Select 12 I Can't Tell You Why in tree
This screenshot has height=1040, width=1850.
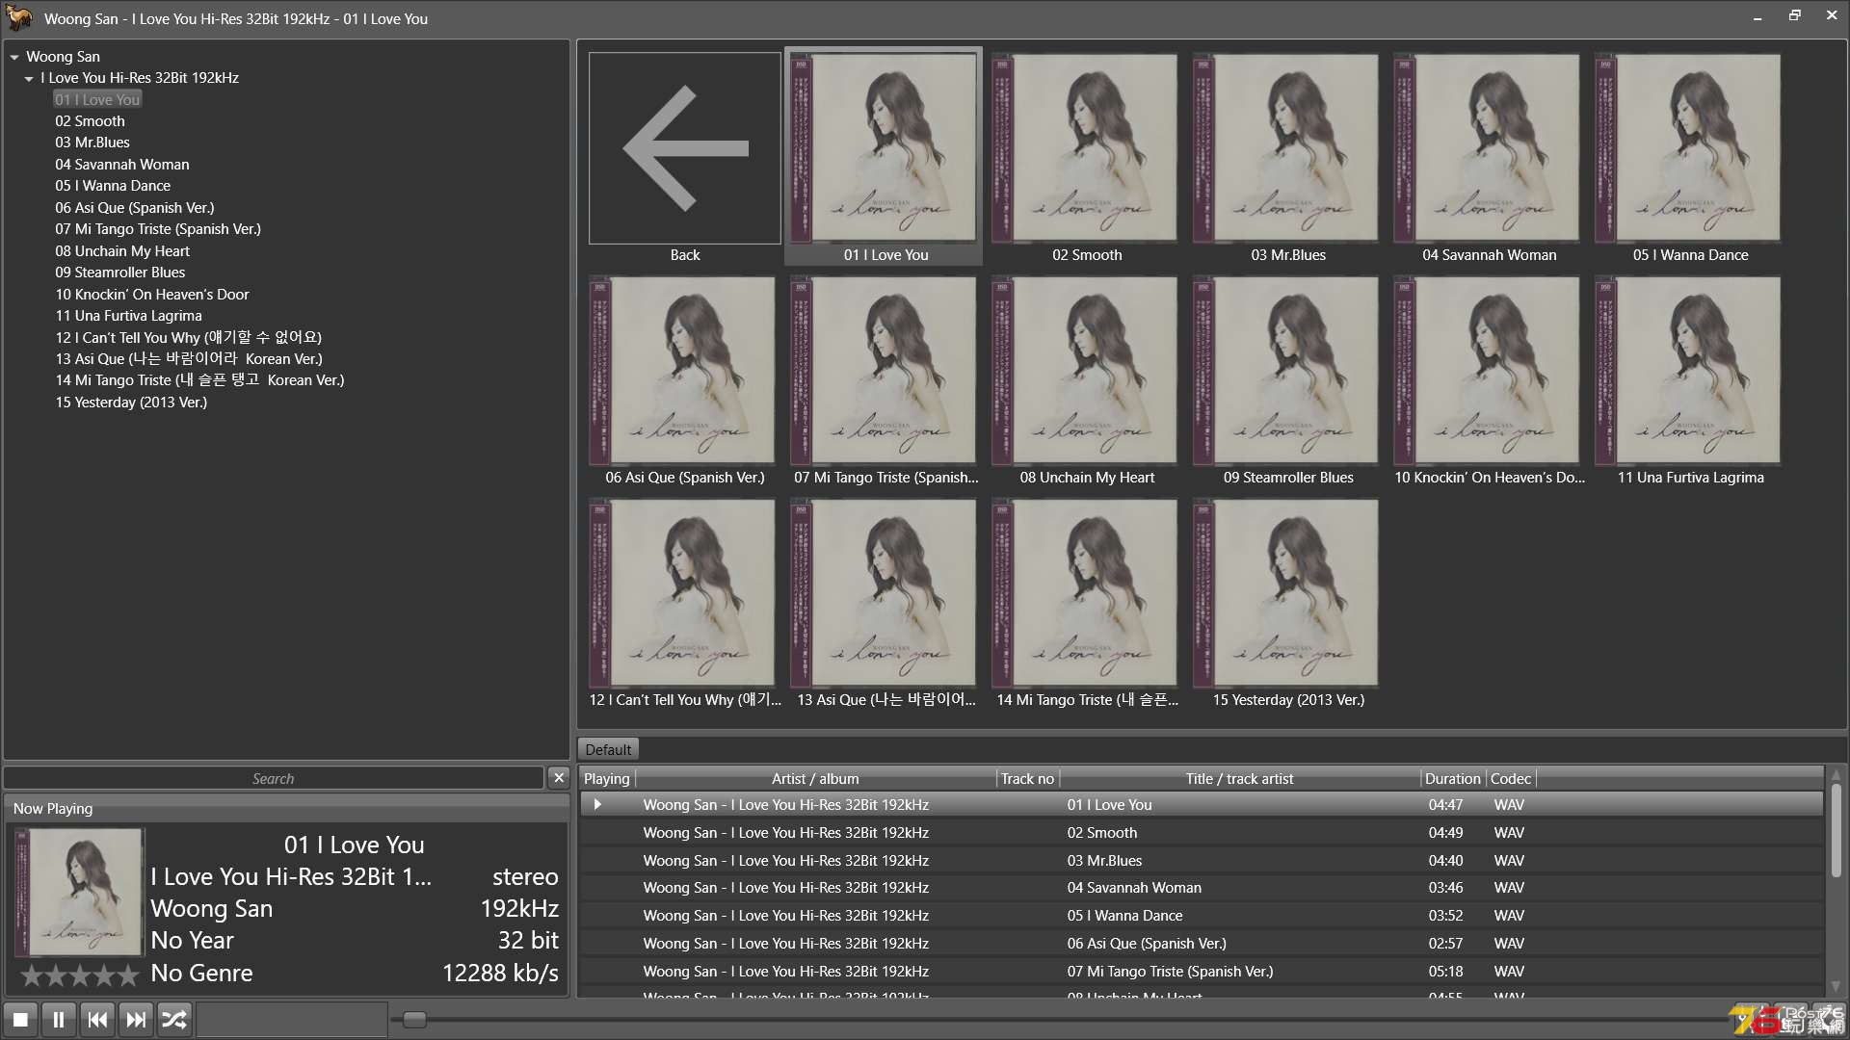pos(188,338)
